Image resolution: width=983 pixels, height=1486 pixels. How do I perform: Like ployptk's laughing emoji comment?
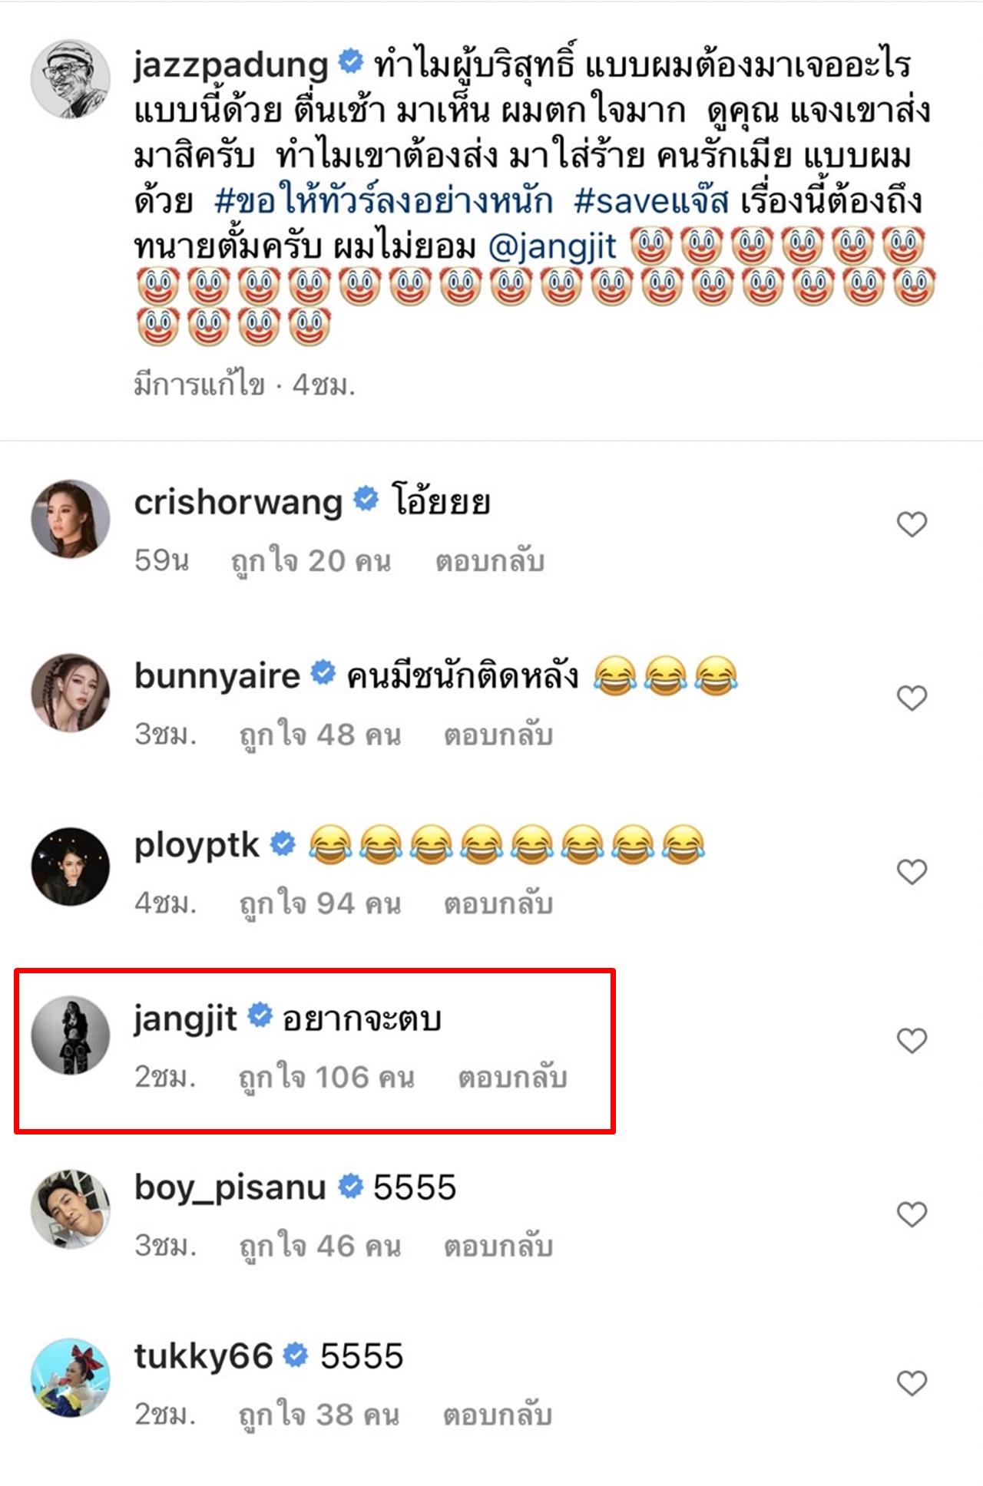[912, 871]
